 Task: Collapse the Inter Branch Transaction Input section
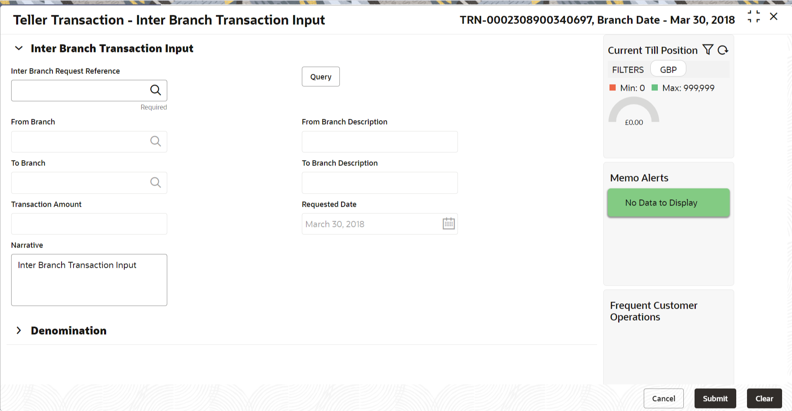click(x=19, y=48)
